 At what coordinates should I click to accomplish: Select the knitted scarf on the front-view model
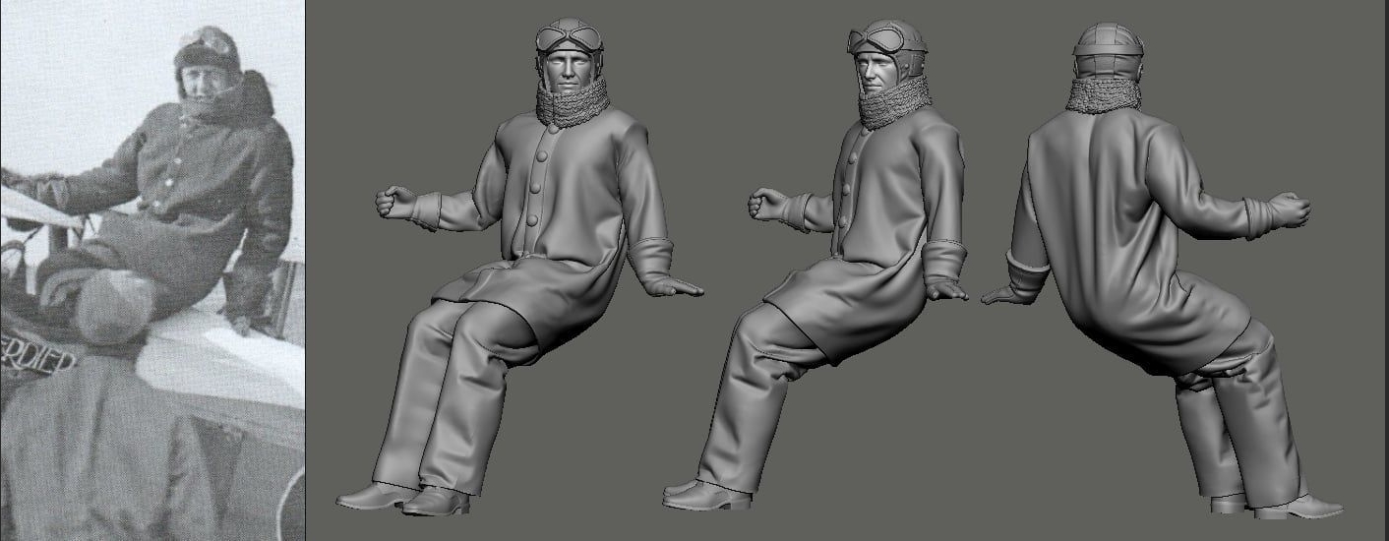pos(571,104)
